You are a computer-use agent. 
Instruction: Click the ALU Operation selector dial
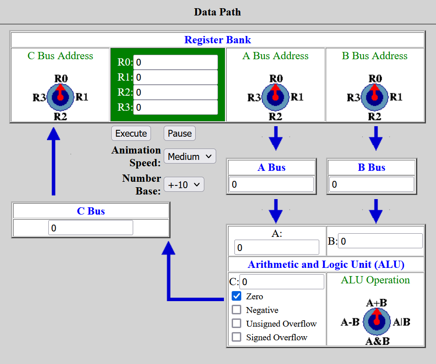pyautogui.click(x=377, y=322)
